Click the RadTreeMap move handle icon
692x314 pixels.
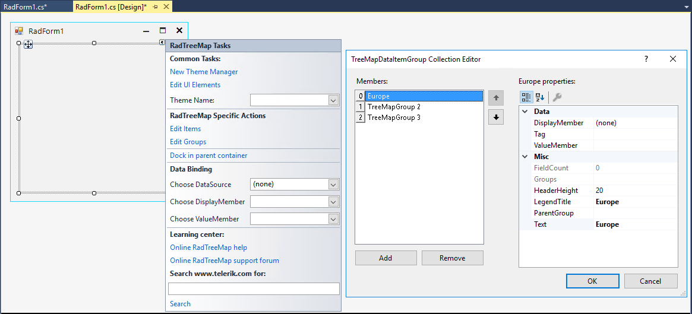pyautogui.click(x=28, y=44)
